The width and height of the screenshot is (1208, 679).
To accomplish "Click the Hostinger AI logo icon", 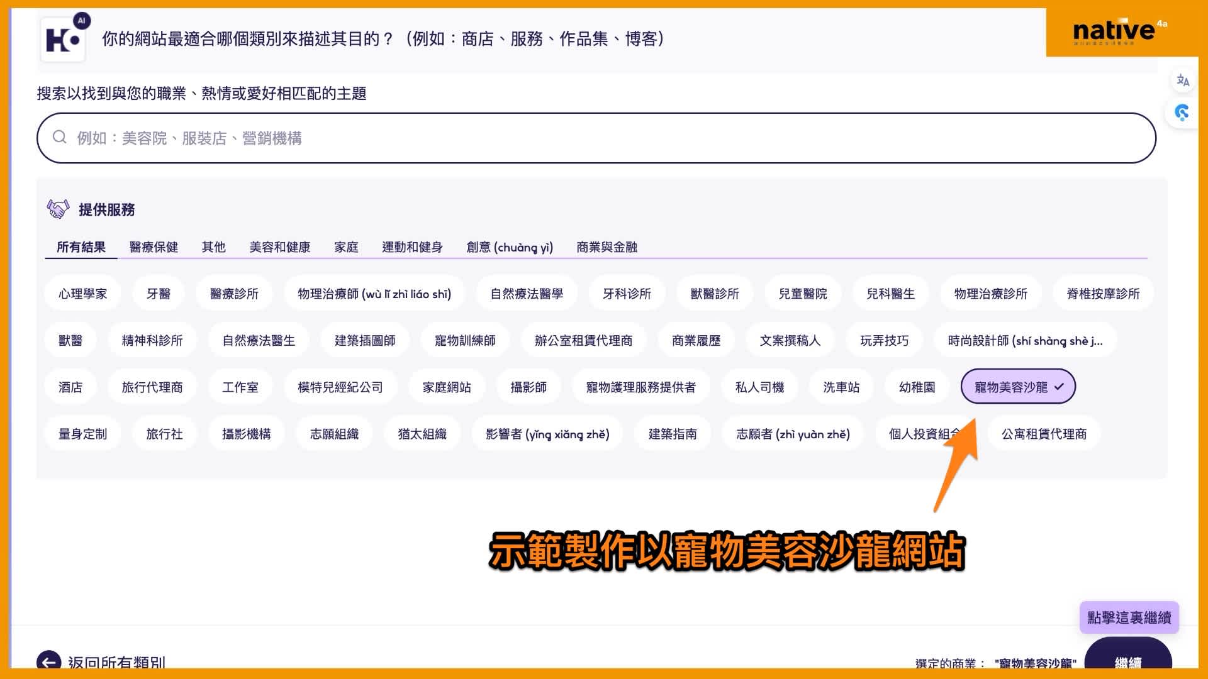I will (64, 40).
